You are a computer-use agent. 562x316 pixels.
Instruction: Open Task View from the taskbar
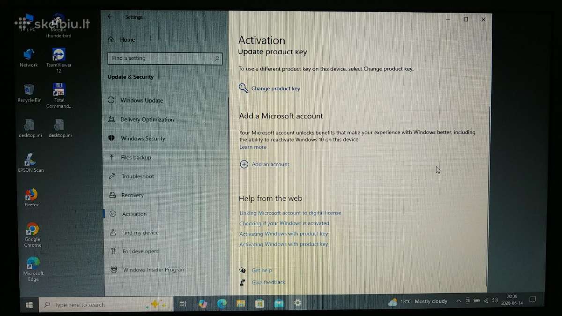point(183,304)
